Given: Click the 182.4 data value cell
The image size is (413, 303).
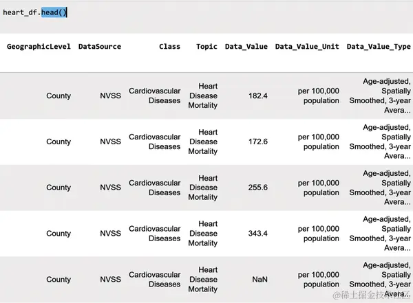Looking at the screenshot, I should tap(258, 96).
